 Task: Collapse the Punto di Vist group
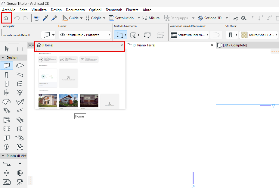[3, 156]
